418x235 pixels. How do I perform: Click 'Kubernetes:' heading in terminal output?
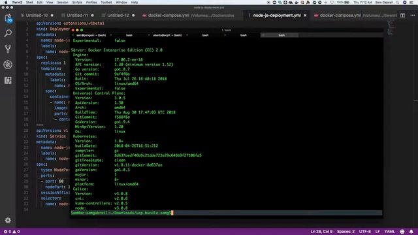tap(85, 136)
